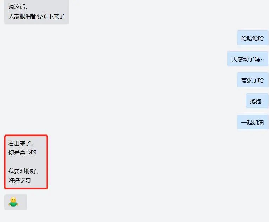Select the 哈哈哈哈 message bubble
This screenshot has width=269, height=222.
[253, 38]
